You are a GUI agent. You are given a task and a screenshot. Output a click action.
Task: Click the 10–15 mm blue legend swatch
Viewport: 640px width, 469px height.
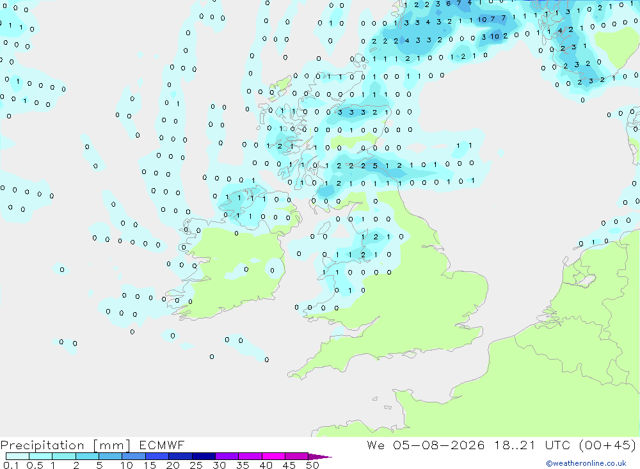click(134, 456)
